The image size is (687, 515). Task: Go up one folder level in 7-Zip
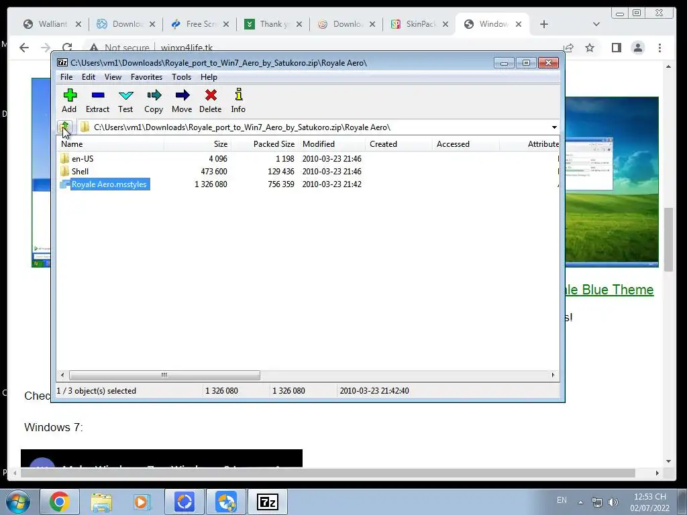click(x=65, y=127)
